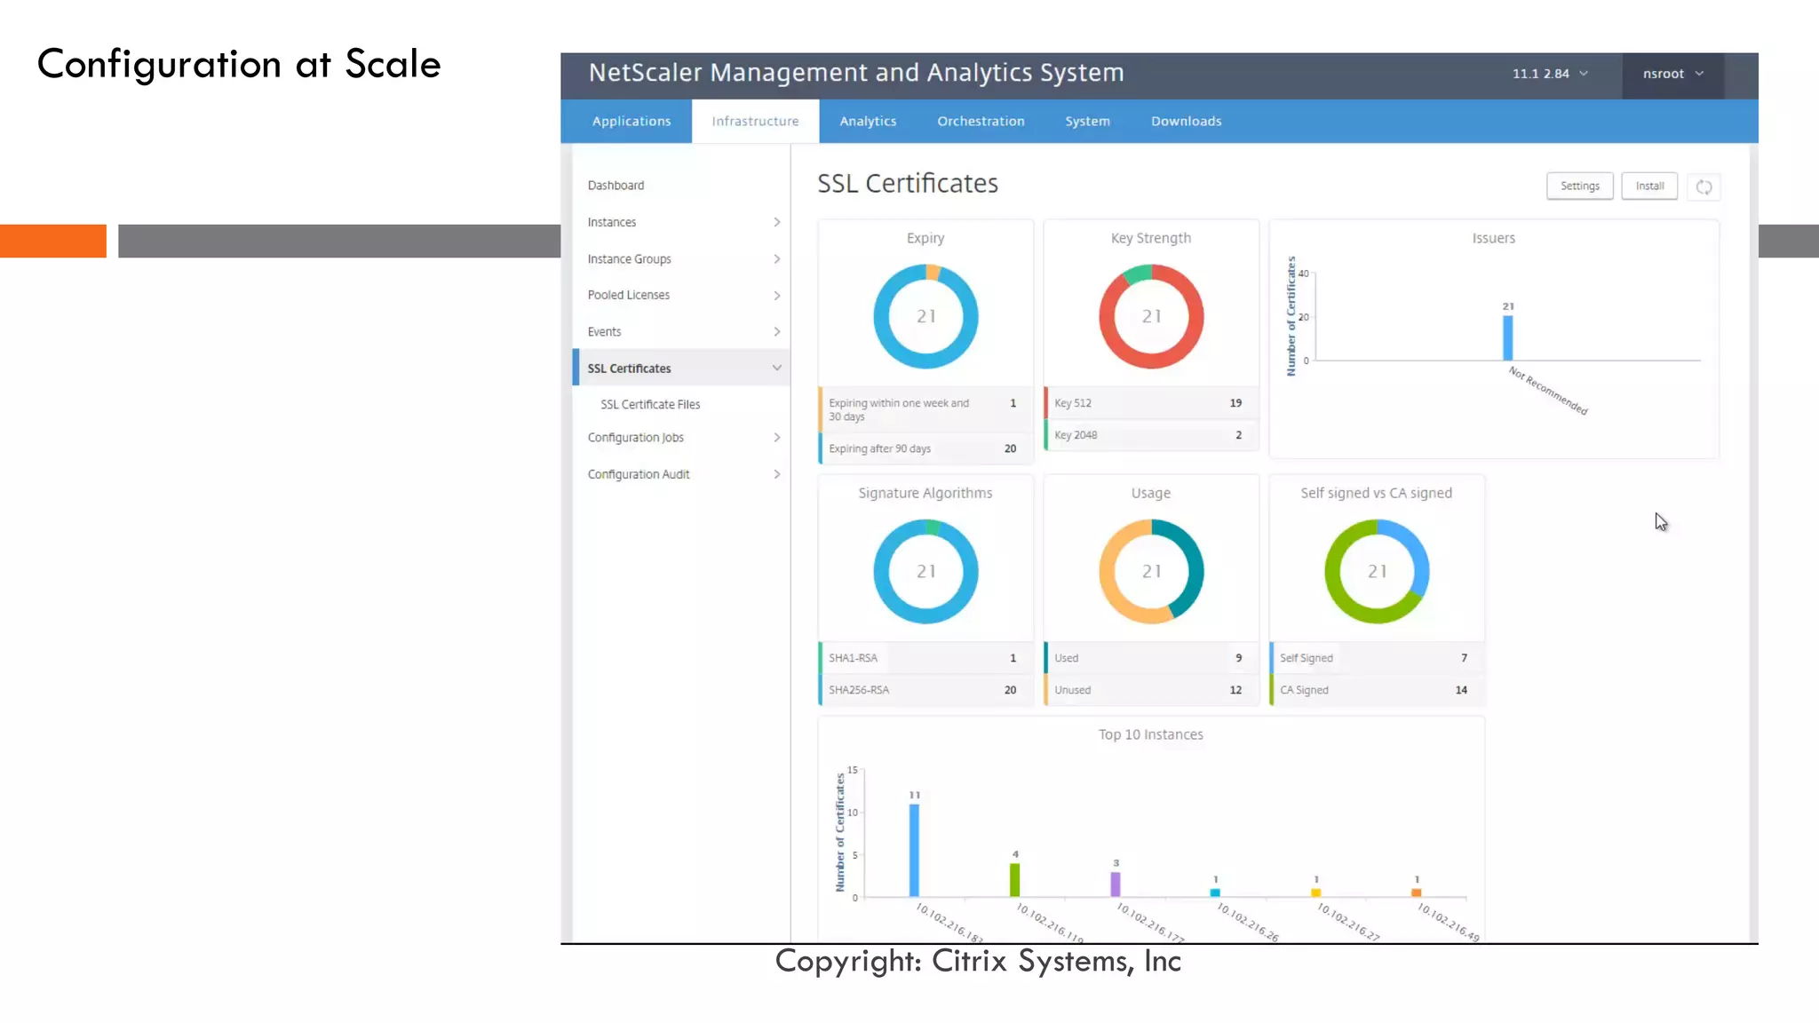Image resolution: width=1819 pixels, height=1023 pixels.
Task: Select the 'SHA256-RSA' legend row
Action: click(925, 690)
